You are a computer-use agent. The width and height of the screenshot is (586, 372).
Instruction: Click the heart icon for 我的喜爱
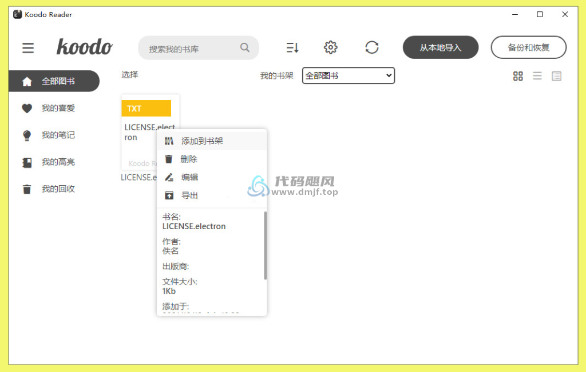click(x=27, y=108)
